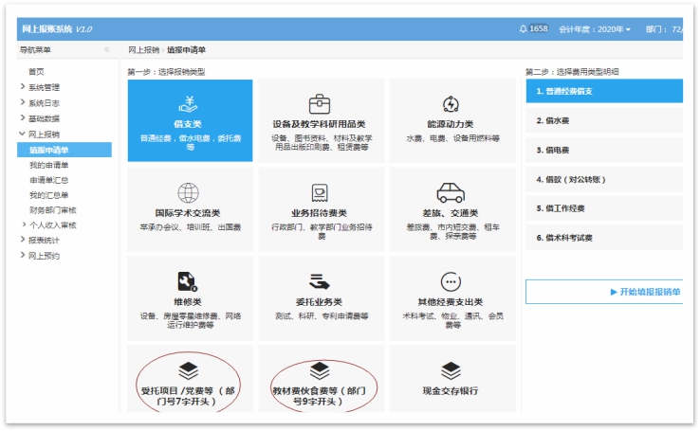The height and width of the screenshot is (431, 700).
Task: Select the 现金交存银行 stack icon
Action: 451,370
